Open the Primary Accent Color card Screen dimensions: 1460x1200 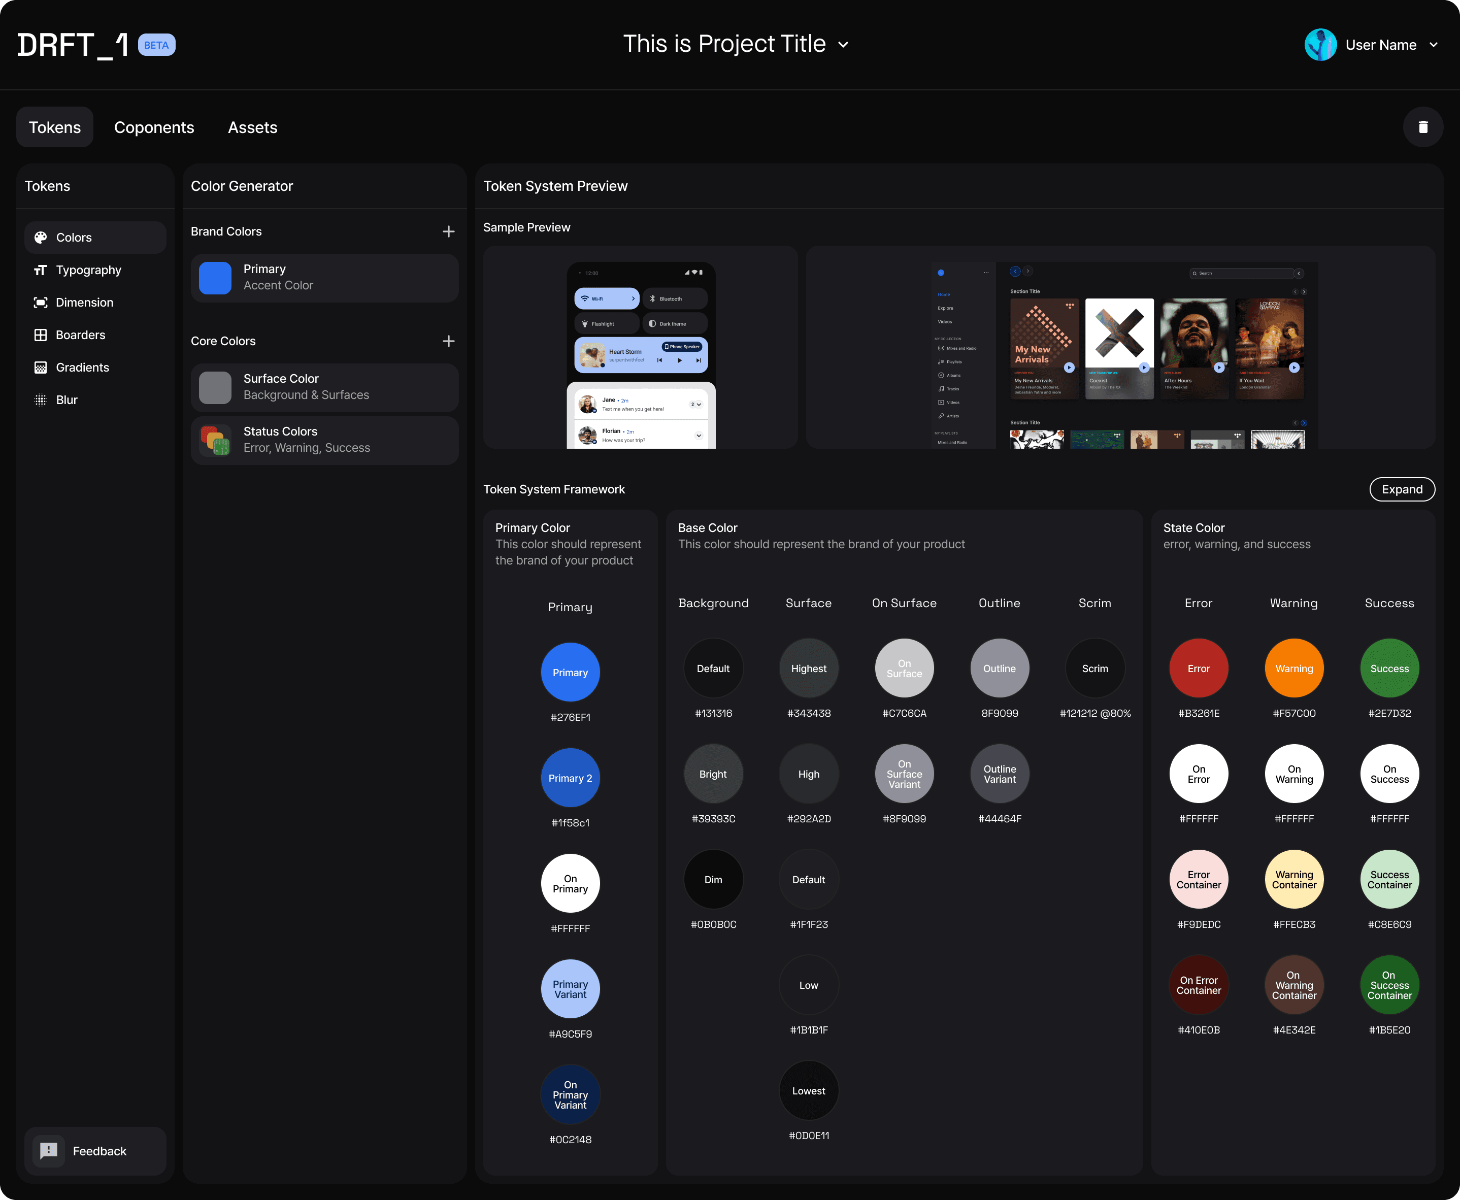click(x=324, y=278)
